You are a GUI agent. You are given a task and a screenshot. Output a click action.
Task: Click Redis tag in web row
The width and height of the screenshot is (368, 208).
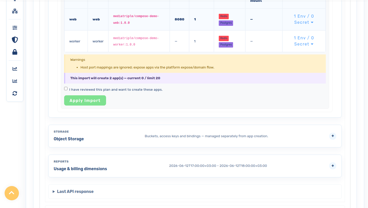(224, 16)
